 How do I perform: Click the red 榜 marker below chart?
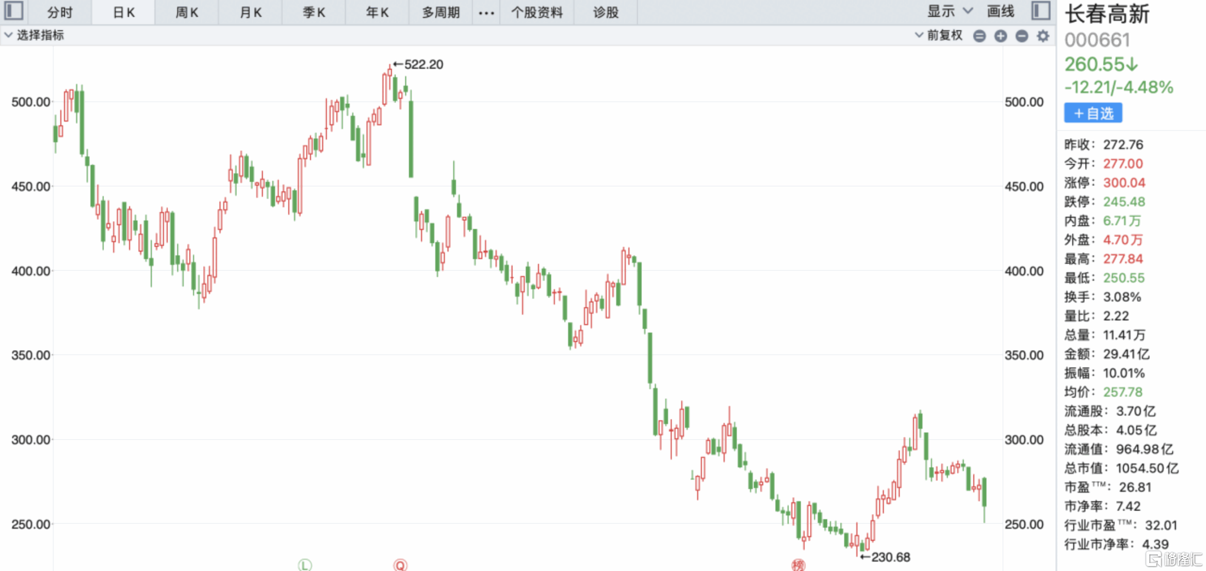[x=798, y=564]
